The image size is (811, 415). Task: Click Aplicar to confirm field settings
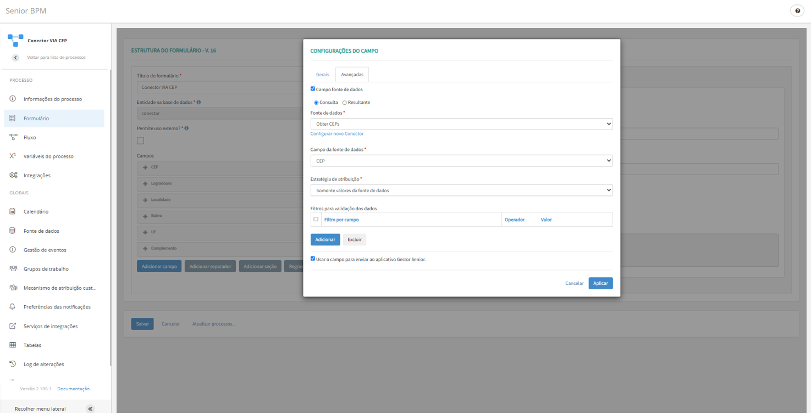[x=600, y=283]
